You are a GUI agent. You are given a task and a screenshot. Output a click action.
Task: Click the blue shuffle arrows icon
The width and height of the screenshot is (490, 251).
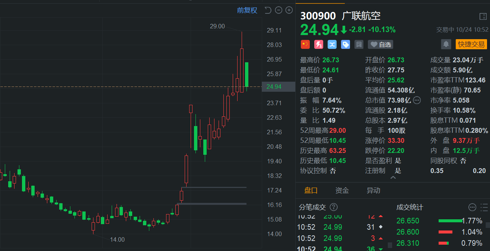point(332,44)
